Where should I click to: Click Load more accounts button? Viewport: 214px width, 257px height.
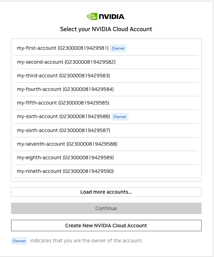coord(106,192)
